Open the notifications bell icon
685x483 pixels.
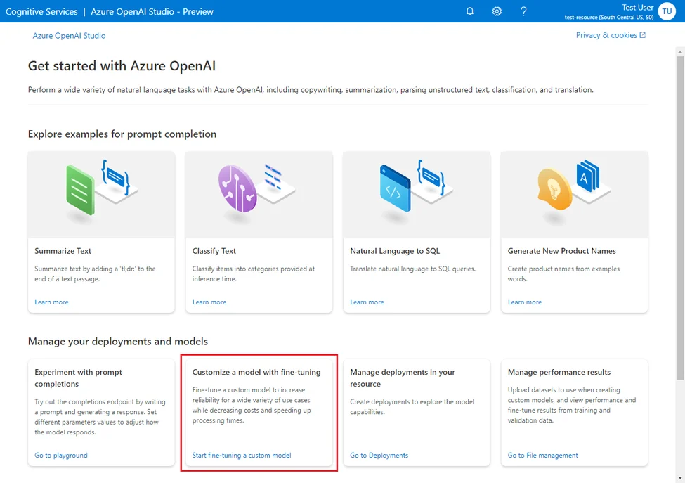coord(470,11)
